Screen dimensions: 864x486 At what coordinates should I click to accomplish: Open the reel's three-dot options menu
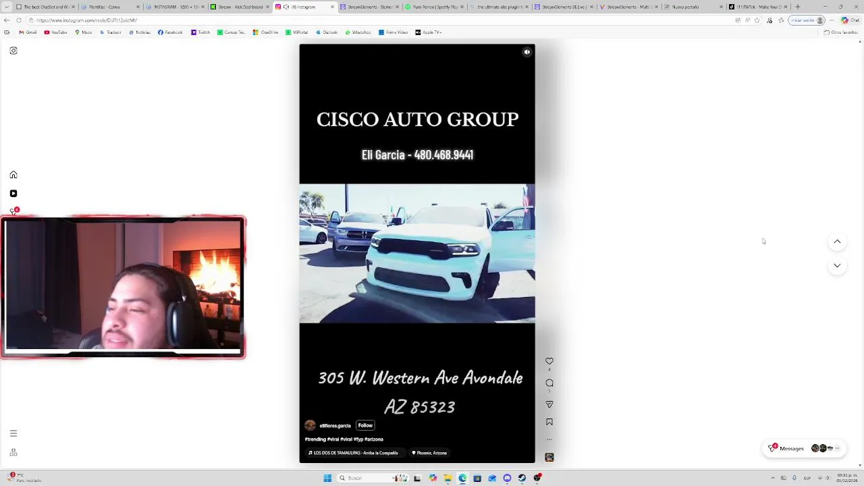point(549,439)
